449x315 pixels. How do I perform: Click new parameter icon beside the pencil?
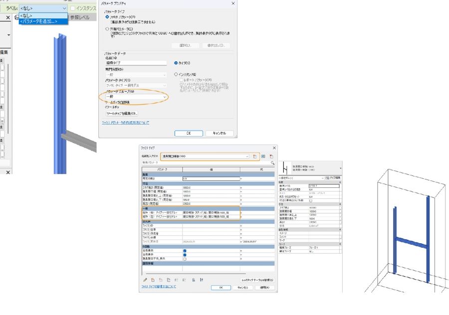pyautogui.click(x=153, y=280)
